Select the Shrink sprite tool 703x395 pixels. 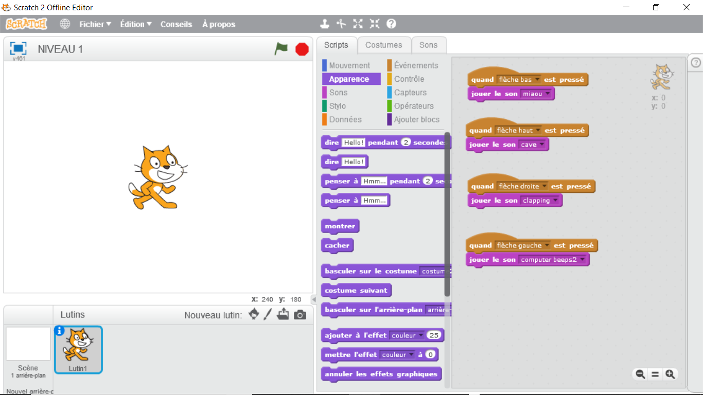pos(375,24)
